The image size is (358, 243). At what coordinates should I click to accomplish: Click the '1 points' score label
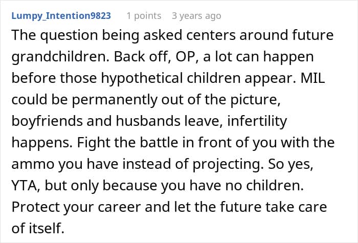coord(144,15)
